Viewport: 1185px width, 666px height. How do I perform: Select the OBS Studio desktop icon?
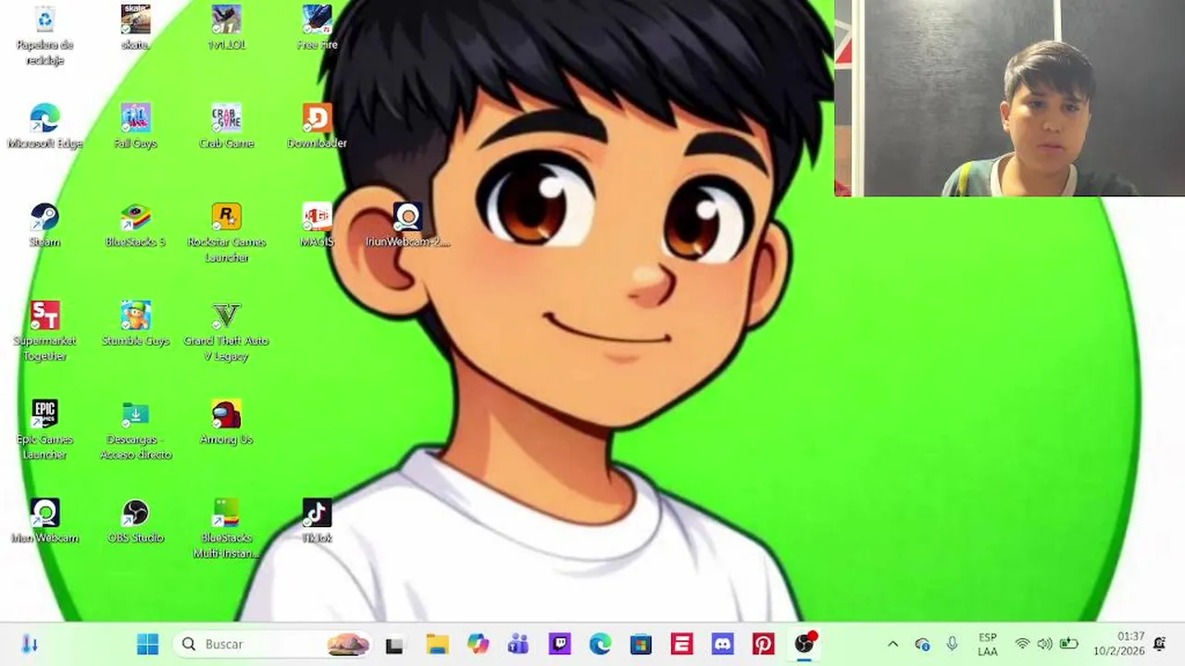coord(135,521)
